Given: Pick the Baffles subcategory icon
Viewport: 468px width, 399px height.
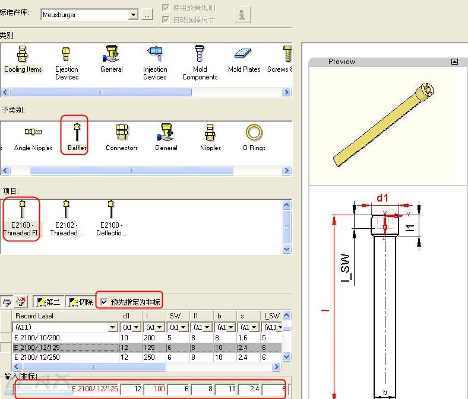Looking at the screenshot, I should coord(77,135).
